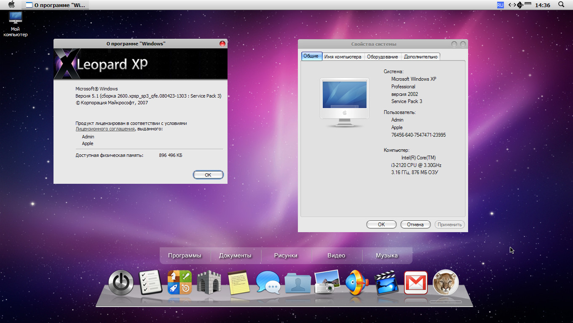The width and height of the screenshot is (573, 323).
Task: Open the blue chat bubbles icon
Action: (268, 282)
